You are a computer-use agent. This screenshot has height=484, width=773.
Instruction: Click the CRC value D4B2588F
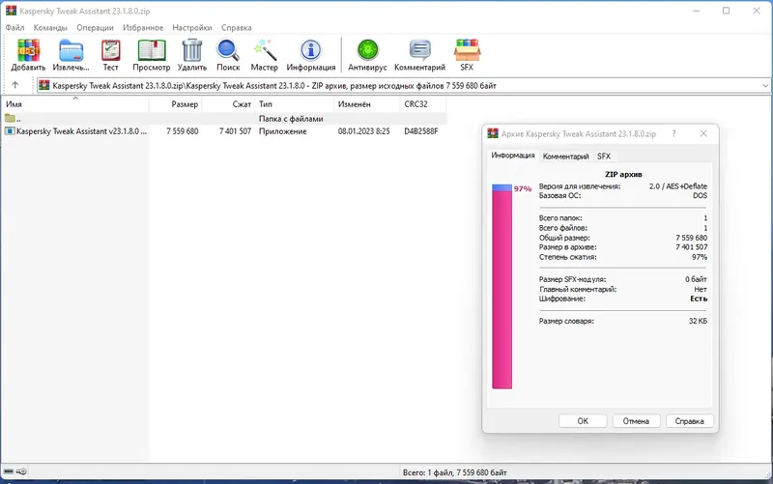421,131
